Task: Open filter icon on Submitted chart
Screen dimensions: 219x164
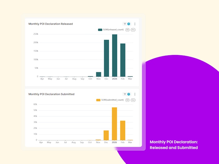Action: point(125,94)
